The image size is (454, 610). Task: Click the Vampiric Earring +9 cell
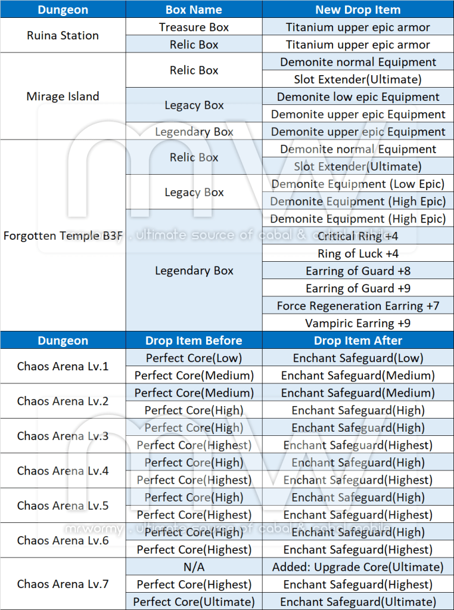coord(357,323)
